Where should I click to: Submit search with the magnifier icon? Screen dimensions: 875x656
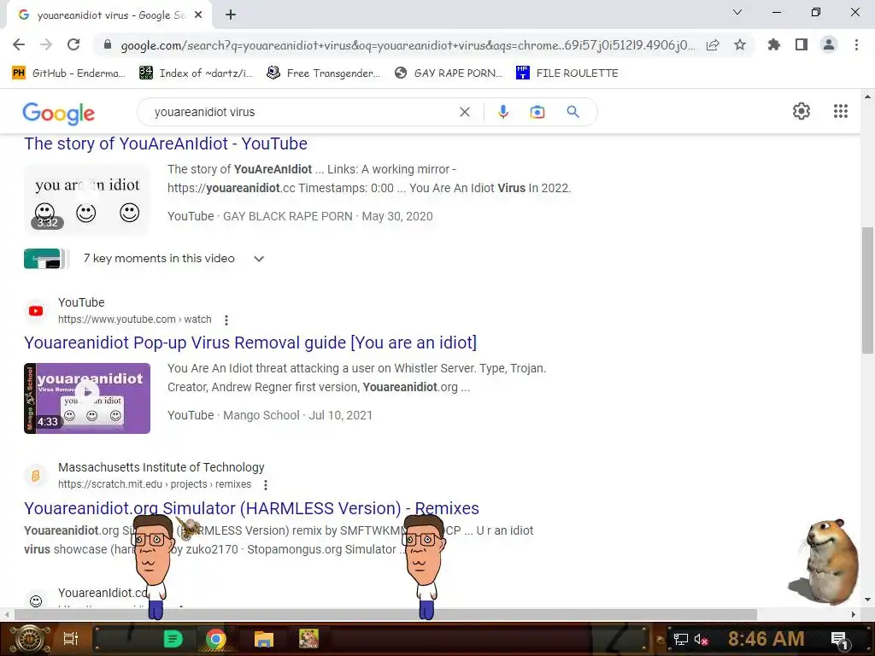[x=573, y=112]
